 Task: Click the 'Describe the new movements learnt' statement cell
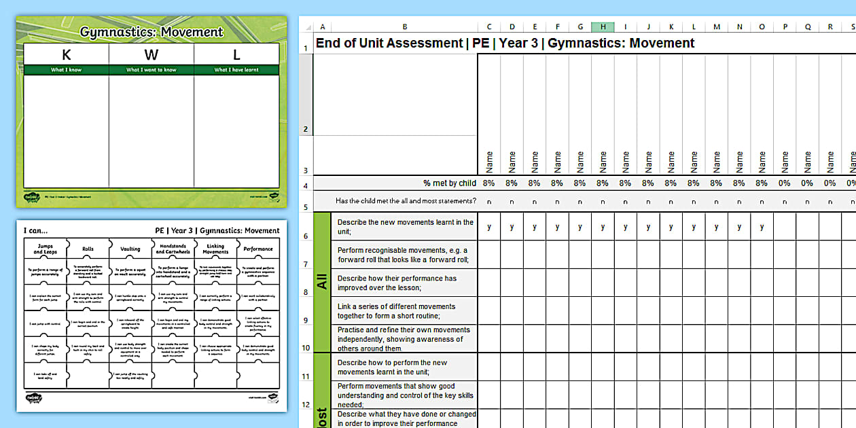click(404, 226)
